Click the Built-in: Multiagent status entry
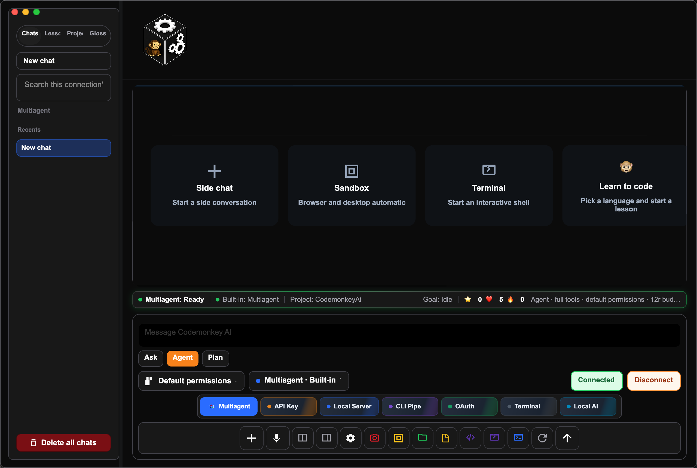Screen dimensions: 697x468 coord(250,299)
